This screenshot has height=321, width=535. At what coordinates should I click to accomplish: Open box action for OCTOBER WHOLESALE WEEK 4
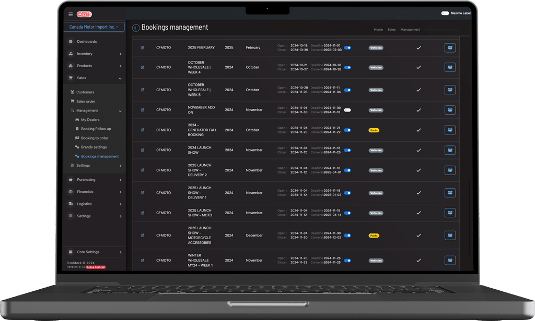(450, 67)
